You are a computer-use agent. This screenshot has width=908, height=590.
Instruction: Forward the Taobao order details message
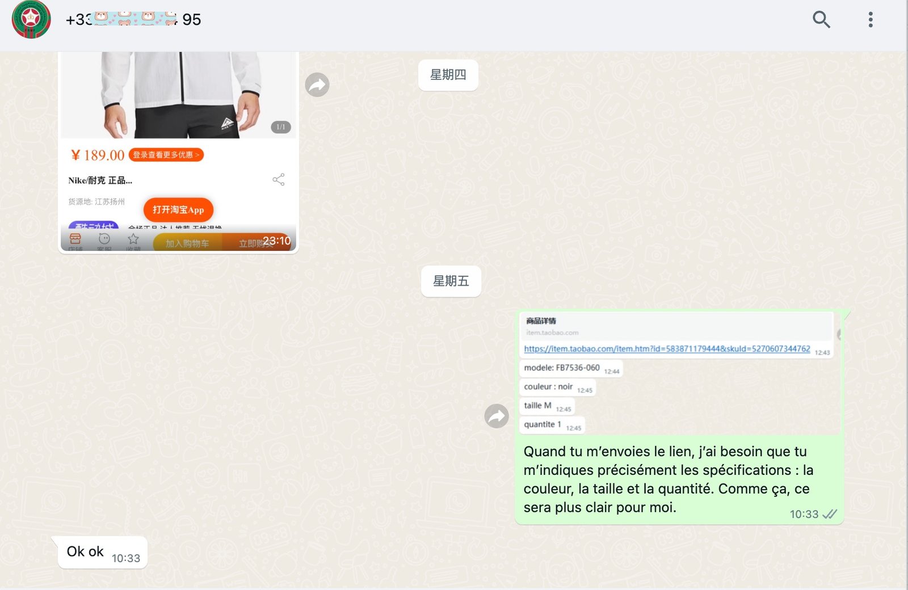click(497, 416)
